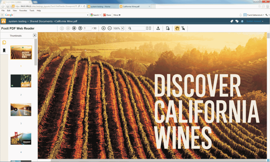Open browser home icon
Image resolution: width=270 pixels, height=162 pixels.
point(260,6)
